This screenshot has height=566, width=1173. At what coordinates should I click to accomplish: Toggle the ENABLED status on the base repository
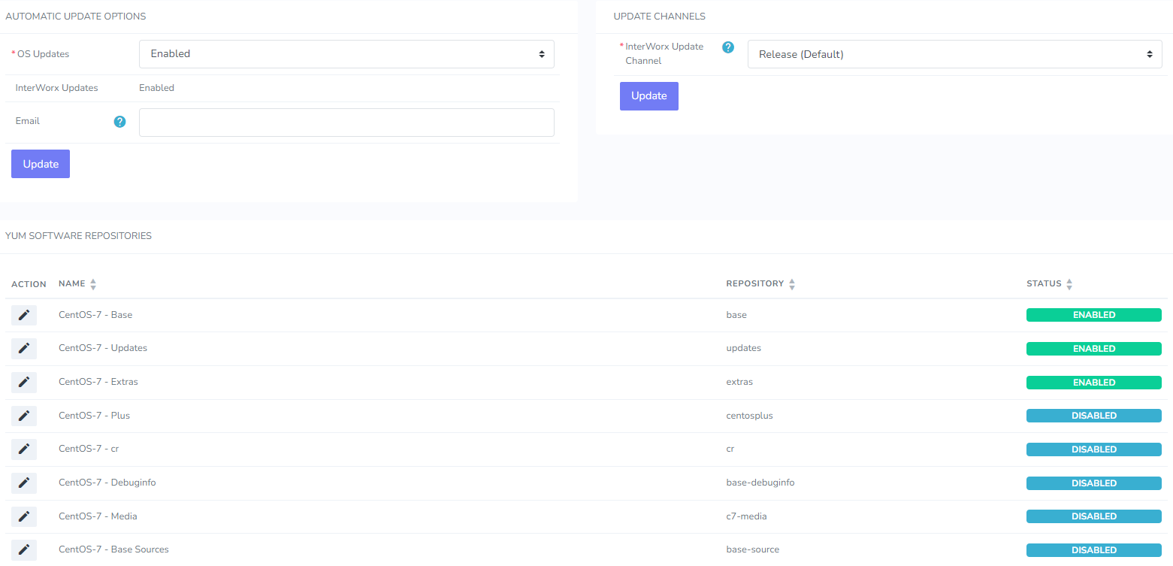1093,314
